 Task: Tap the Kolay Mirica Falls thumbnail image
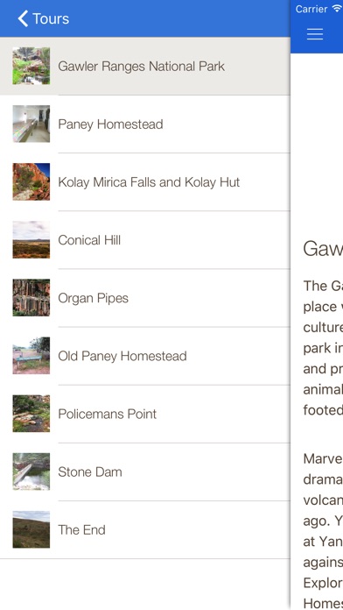pos(31,182)
